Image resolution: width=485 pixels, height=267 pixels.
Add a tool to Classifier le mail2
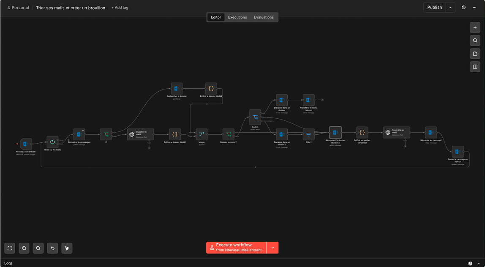(149, 148)
